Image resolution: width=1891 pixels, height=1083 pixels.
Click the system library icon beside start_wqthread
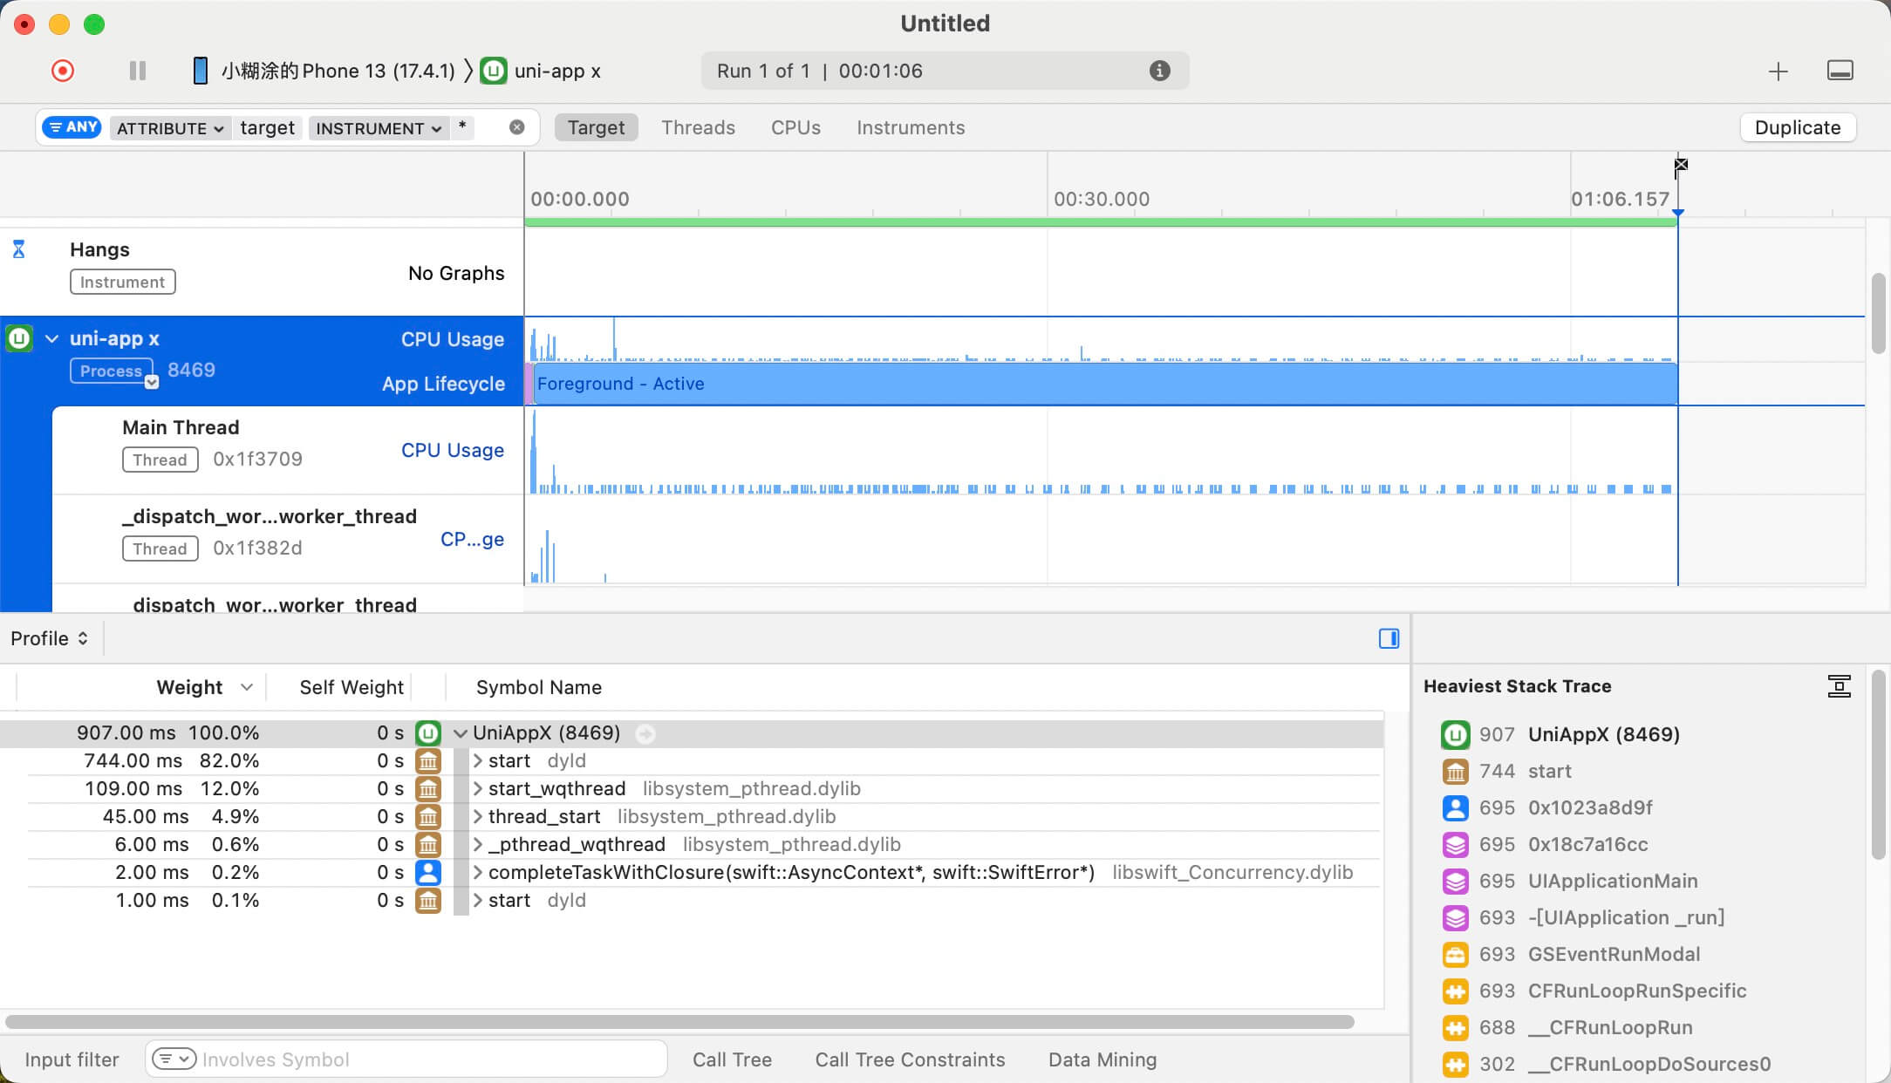tap(428, 789)
